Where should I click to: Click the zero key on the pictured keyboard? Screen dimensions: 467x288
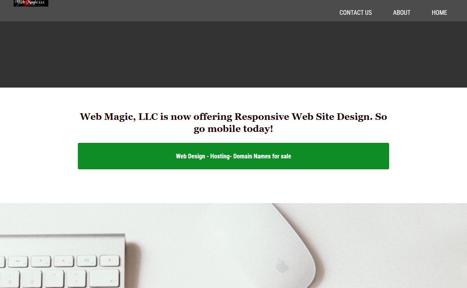coord(32,279)
